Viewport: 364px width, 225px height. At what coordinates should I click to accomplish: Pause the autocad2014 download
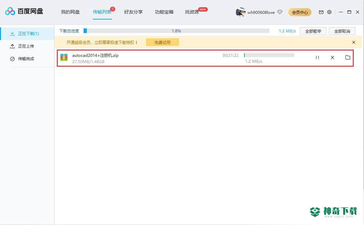pos(317,57)
